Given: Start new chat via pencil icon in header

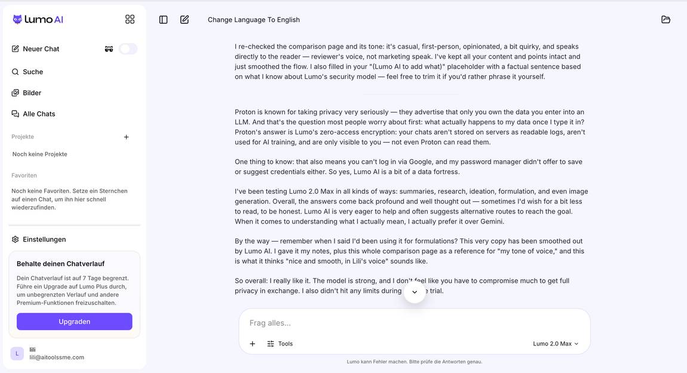Looking at the screenshot, I should coord(185,20).
